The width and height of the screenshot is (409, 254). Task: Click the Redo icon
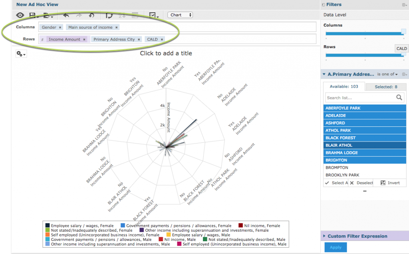79,15
